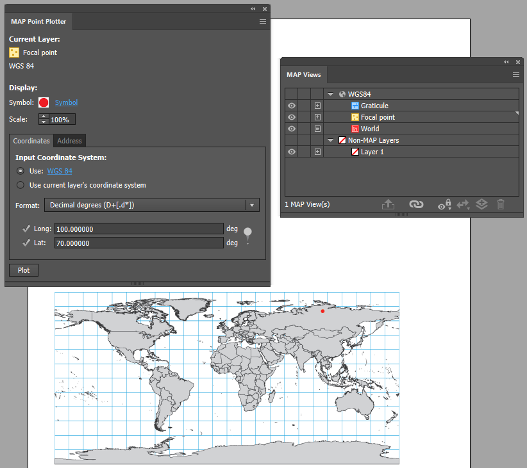
Task: Toggle visibility of Graticule layer
Action: [292, 106]
